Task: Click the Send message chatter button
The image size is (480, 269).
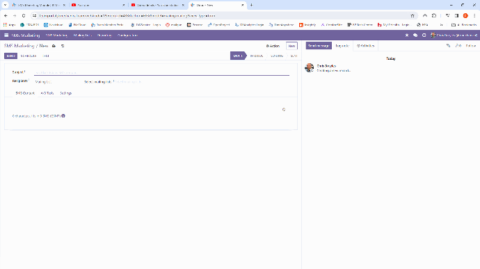Action: click(319, 46)
